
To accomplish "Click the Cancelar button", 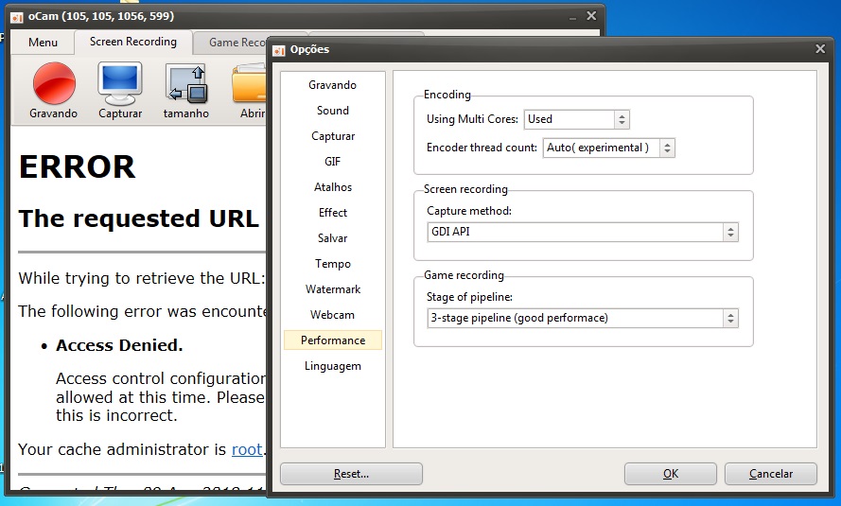I will click(x=771, y=474).
